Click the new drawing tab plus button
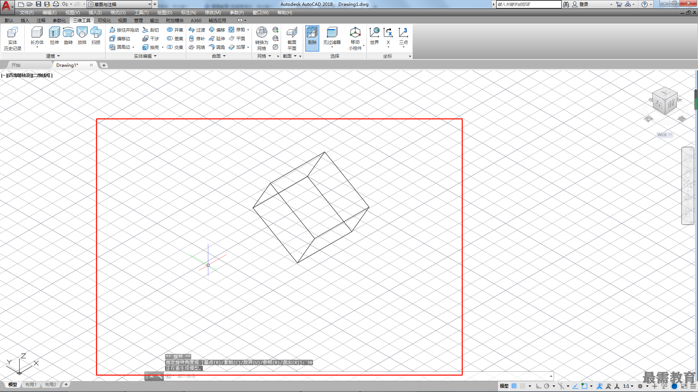Viewport: 698px width, 392px height. (x=104, y=65)
